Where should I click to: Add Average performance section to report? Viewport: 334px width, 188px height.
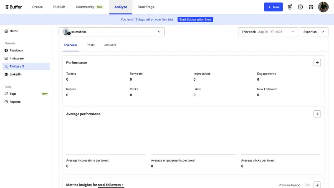317,114
